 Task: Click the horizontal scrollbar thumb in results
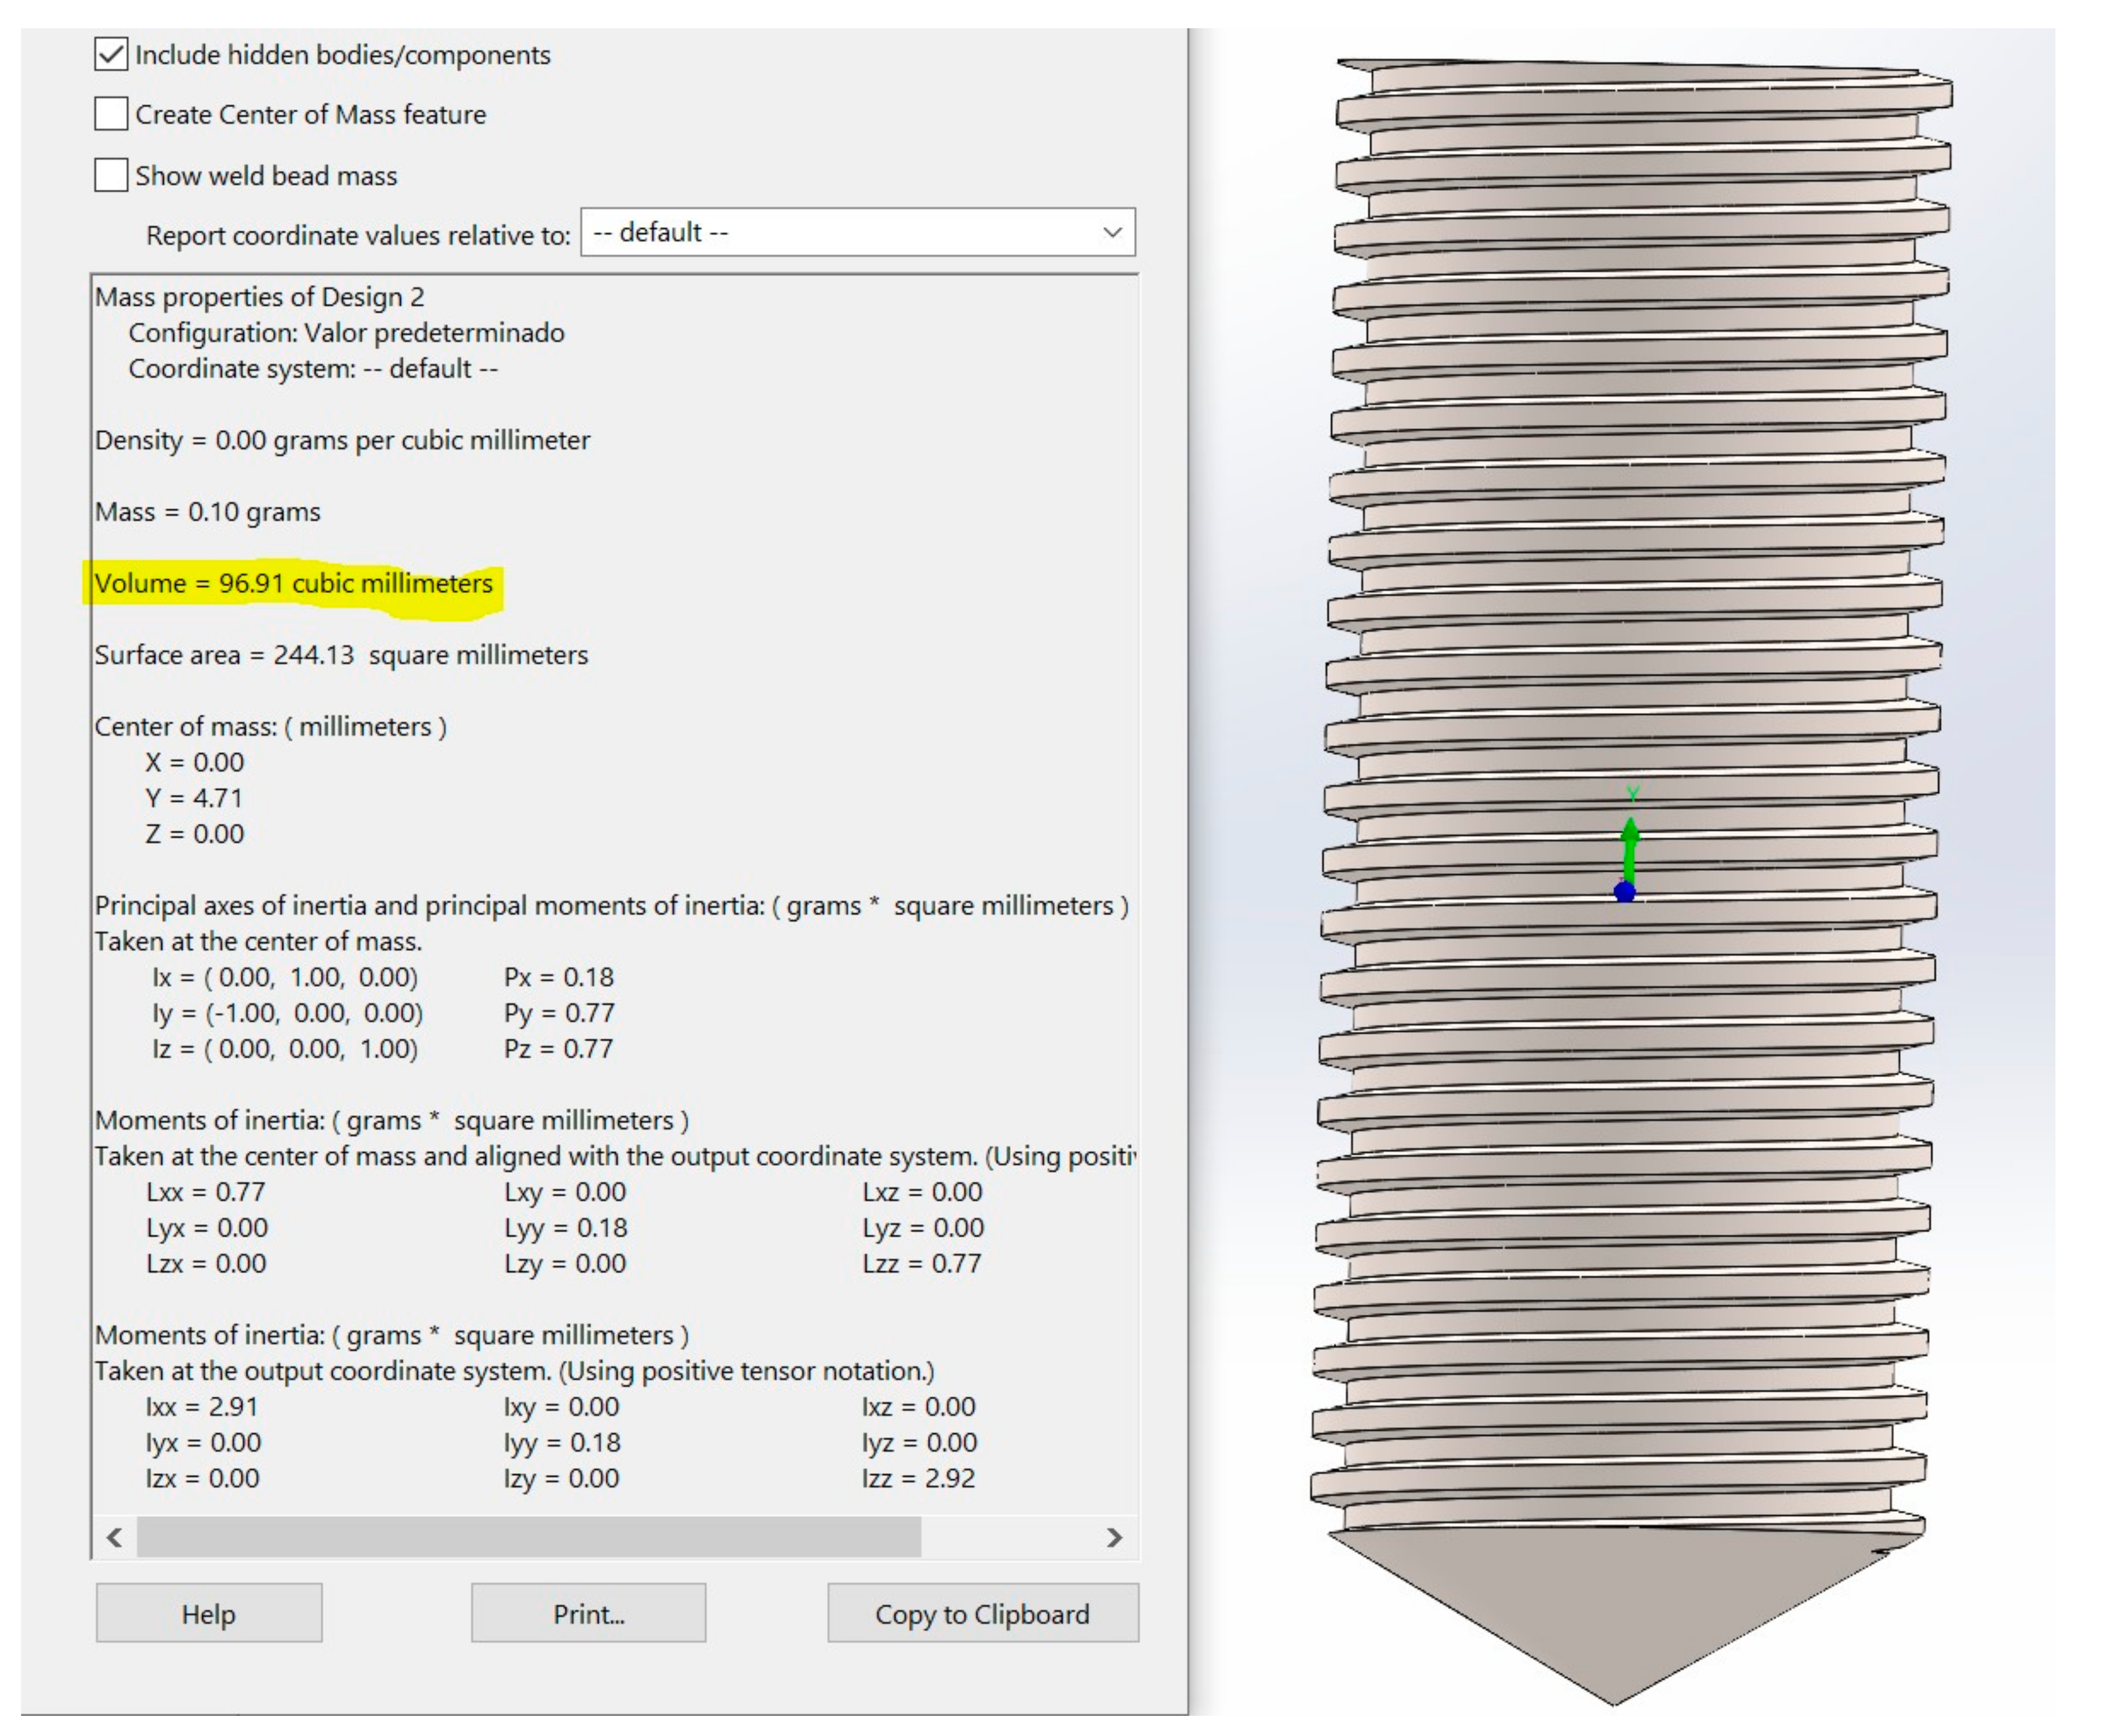click(528, 1537)
